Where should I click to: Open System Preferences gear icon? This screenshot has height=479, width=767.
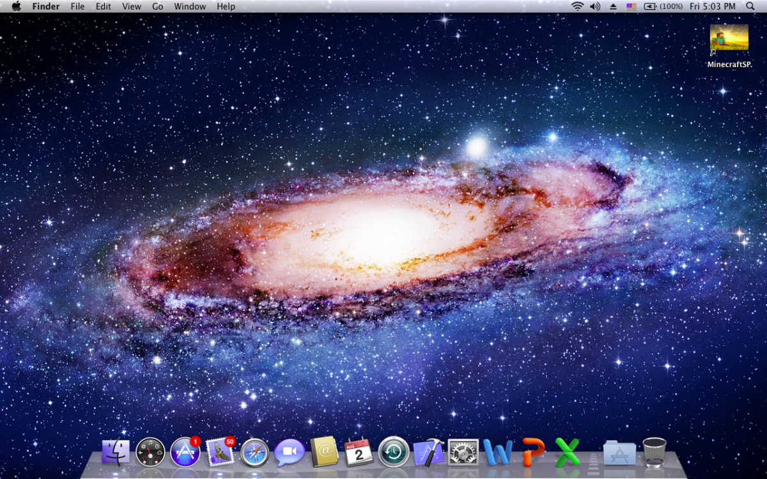(x=463, y=452)
